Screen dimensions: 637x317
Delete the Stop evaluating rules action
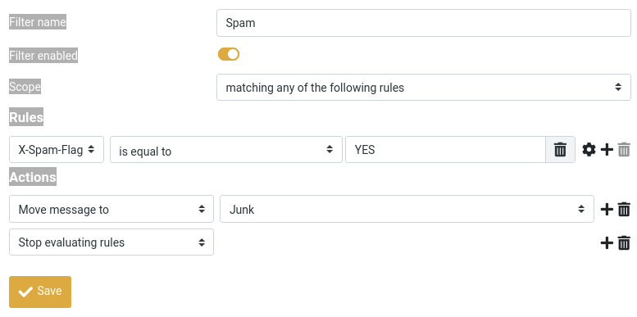click(x=624, y=242)
